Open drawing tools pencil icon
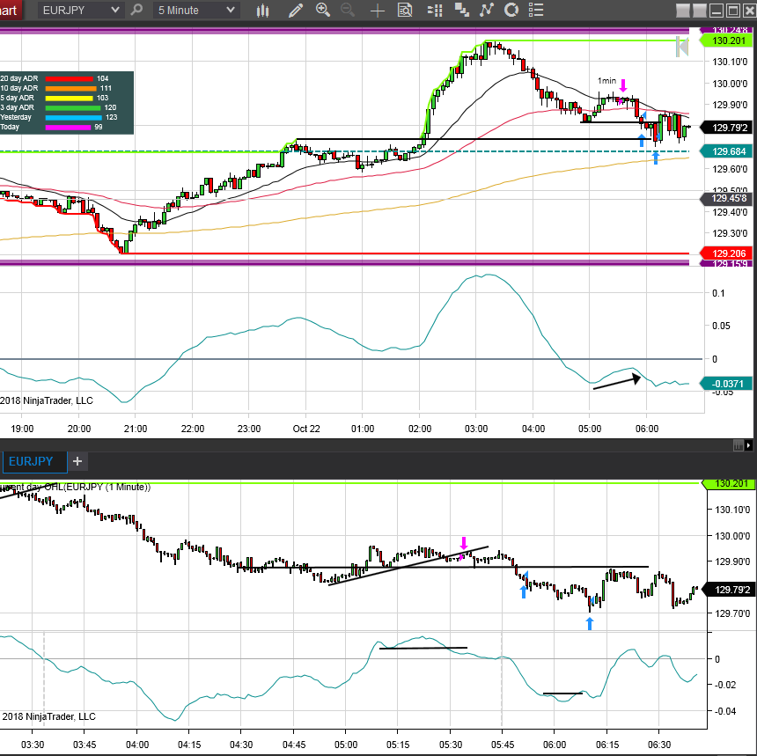Viewport: 757px width, 756px height. tap(296, 11)
